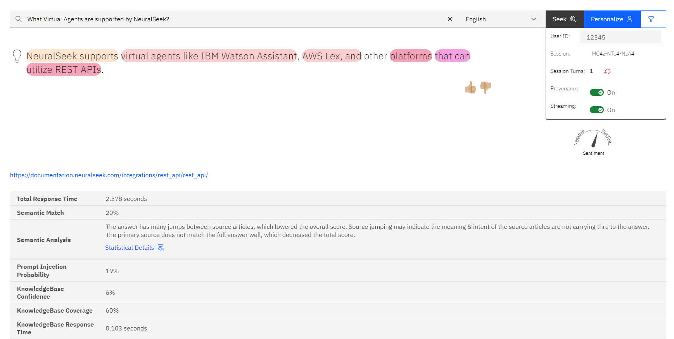Open the rest_api documentation link
Image resolution: width=674 pixels, height=339 pixels.
[x=109, y=175]
